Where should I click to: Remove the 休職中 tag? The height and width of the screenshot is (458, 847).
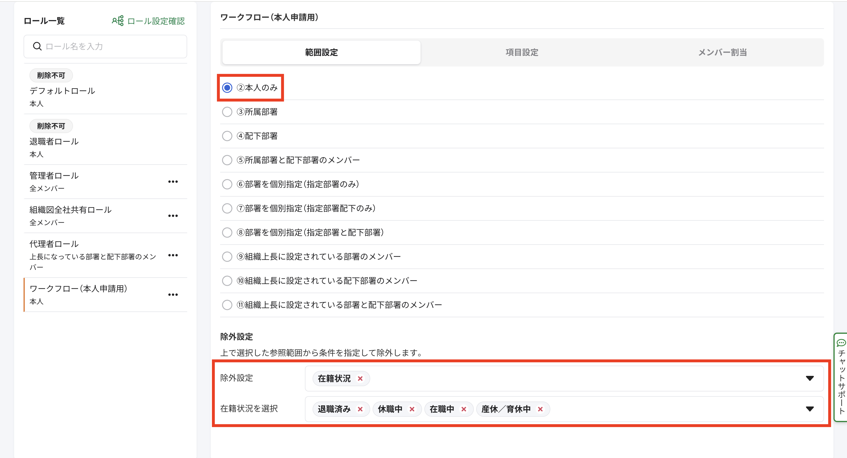tap(412, 409)
